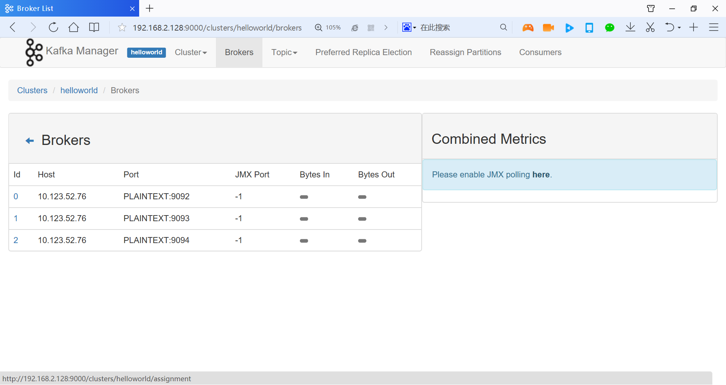Image resolution: width=726 pixels, height=385 pixels.
Task: Open the undo history dropdown arrow
Action: pos(679,28)
